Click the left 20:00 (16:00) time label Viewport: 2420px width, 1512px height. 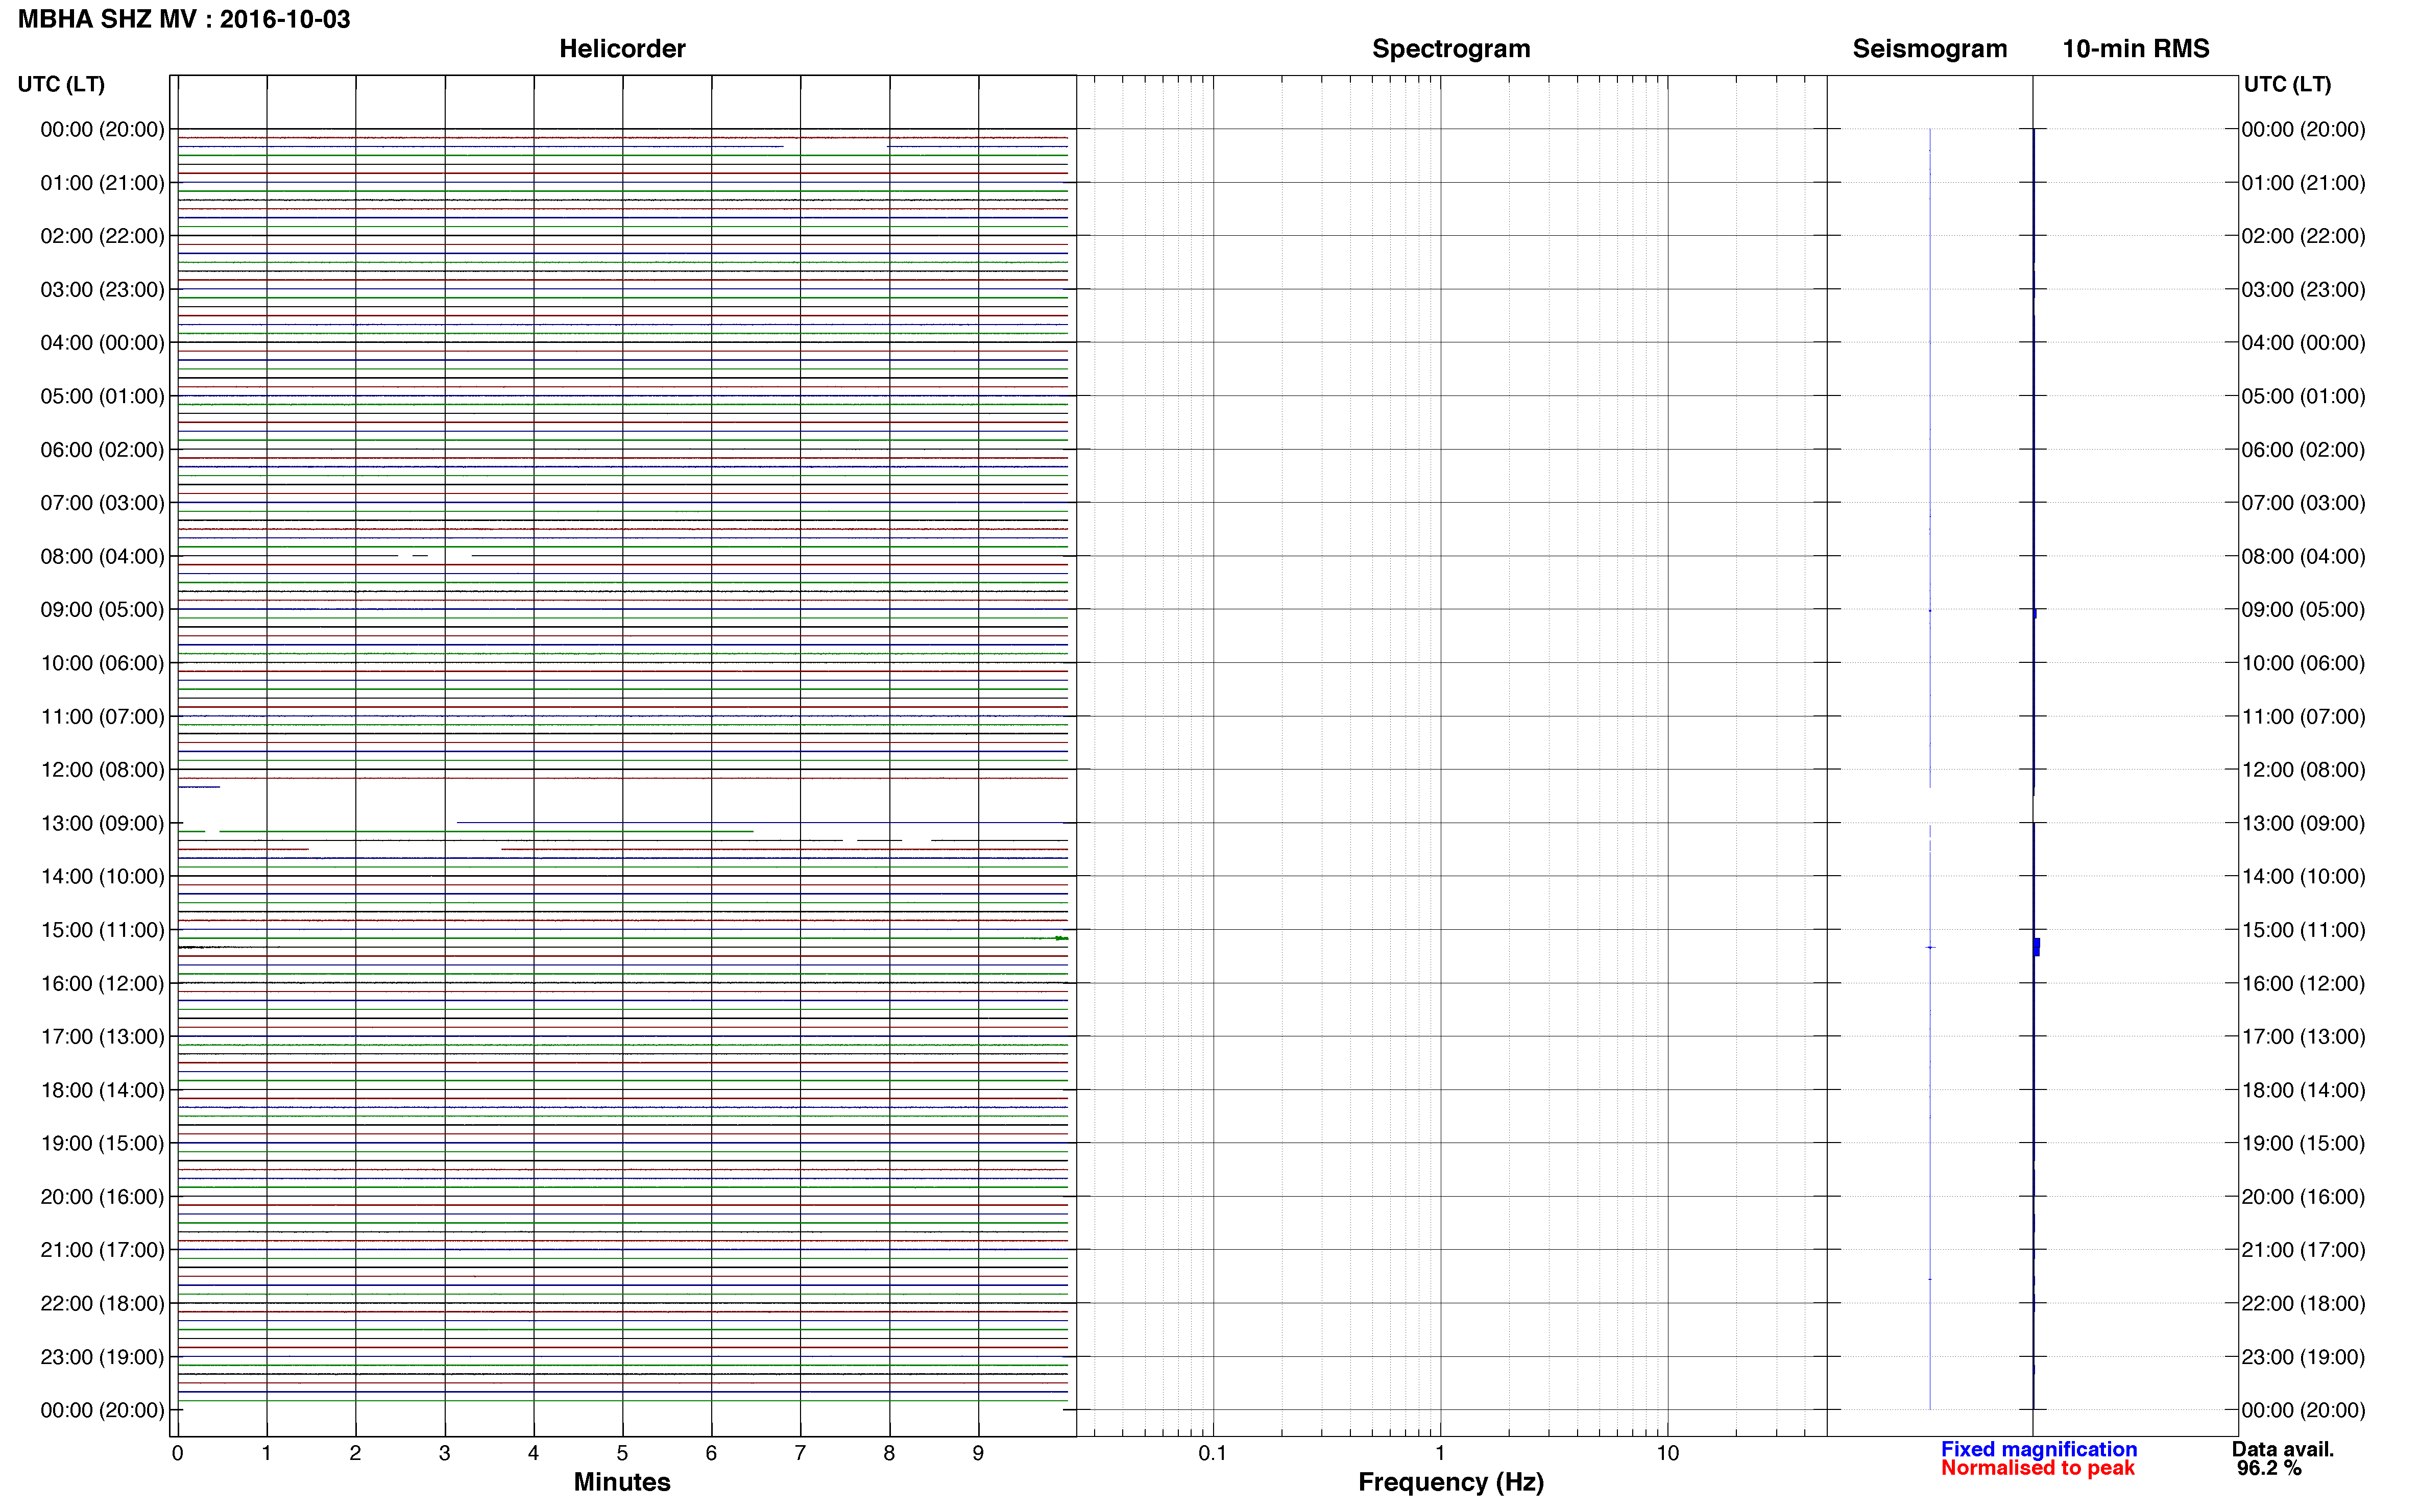tap(102, 1197)
